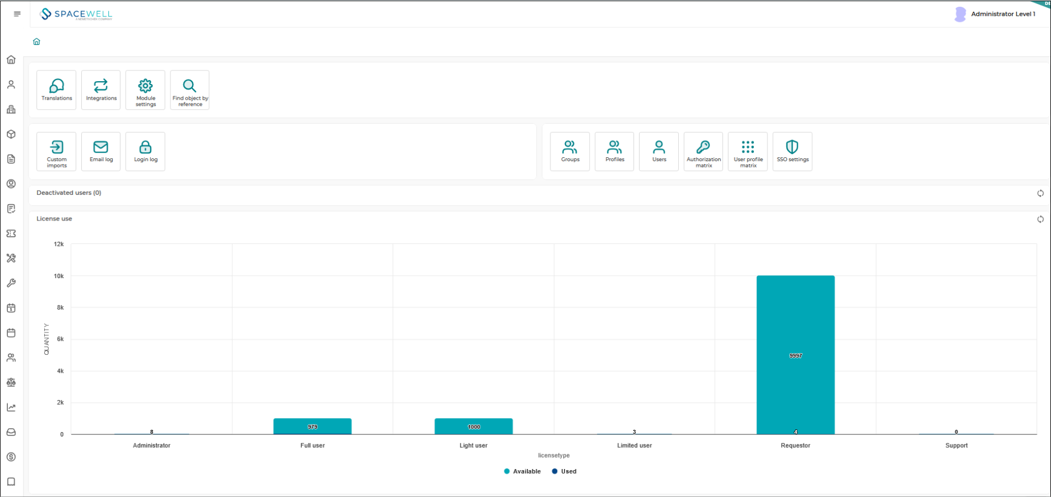
Task: Click the Limited user axis label
Action: click(635, 446)
